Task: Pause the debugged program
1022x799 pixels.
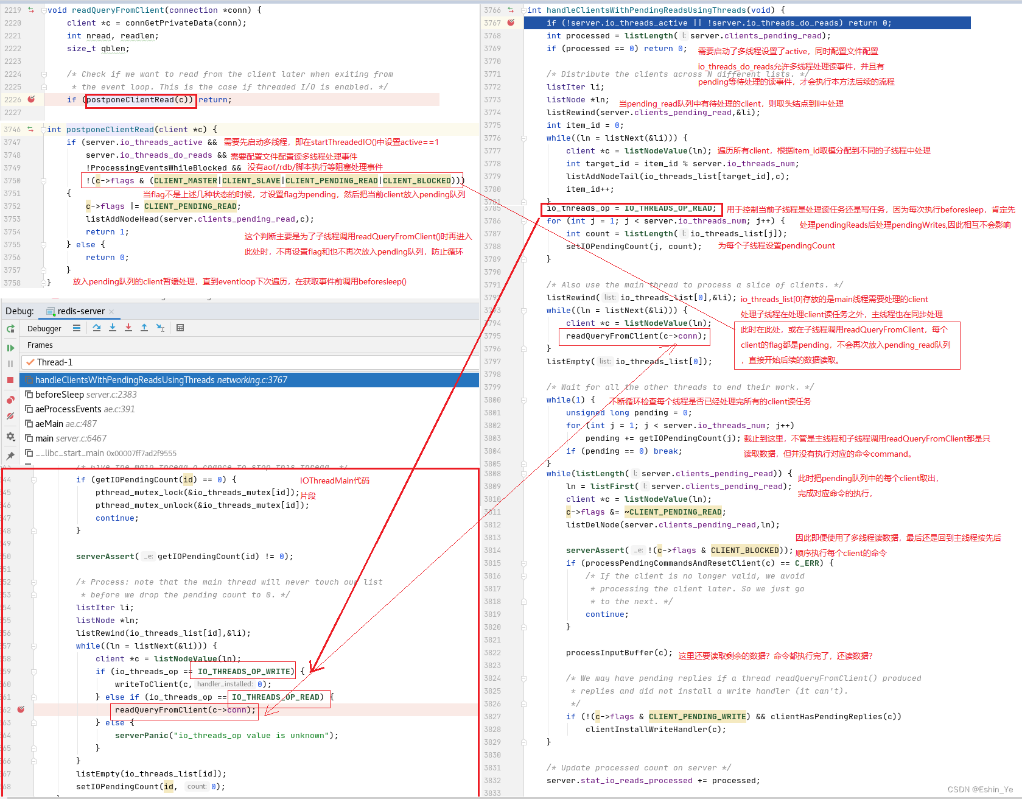Action: coord(10,364)
